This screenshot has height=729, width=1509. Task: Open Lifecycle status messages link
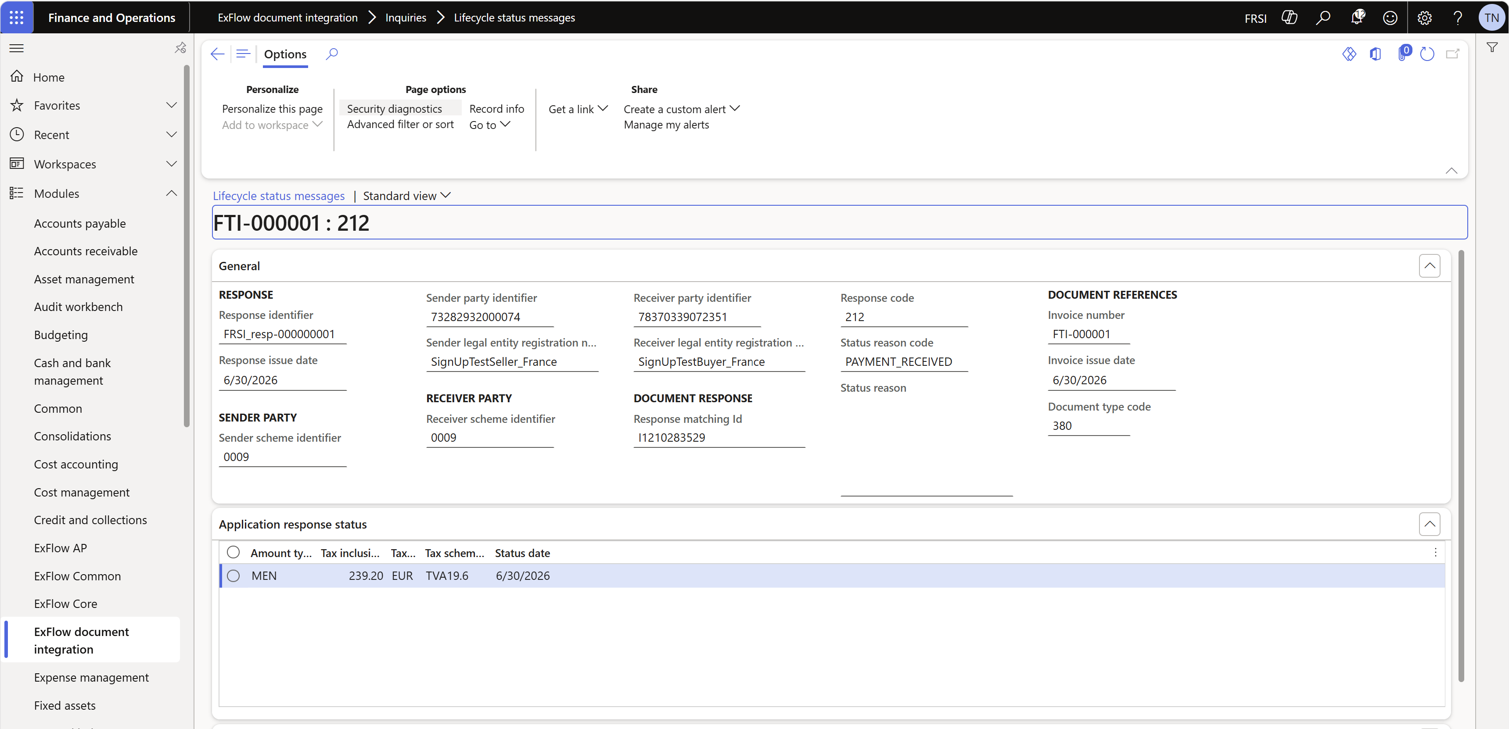(279, 196)
